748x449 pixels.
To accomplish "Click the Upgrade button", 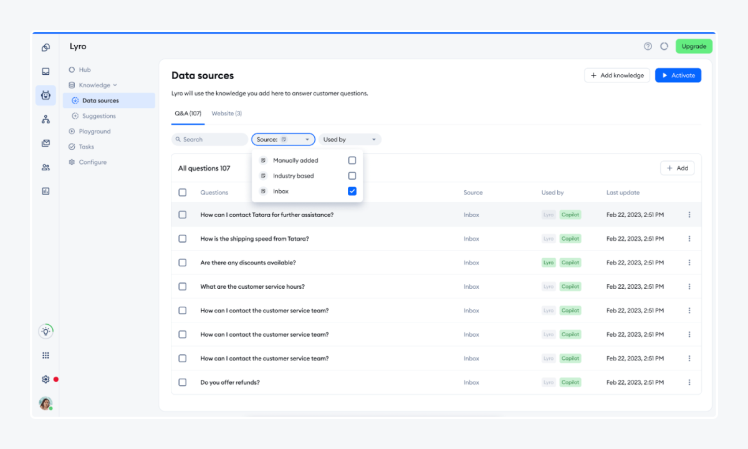I will click(694, 46).
